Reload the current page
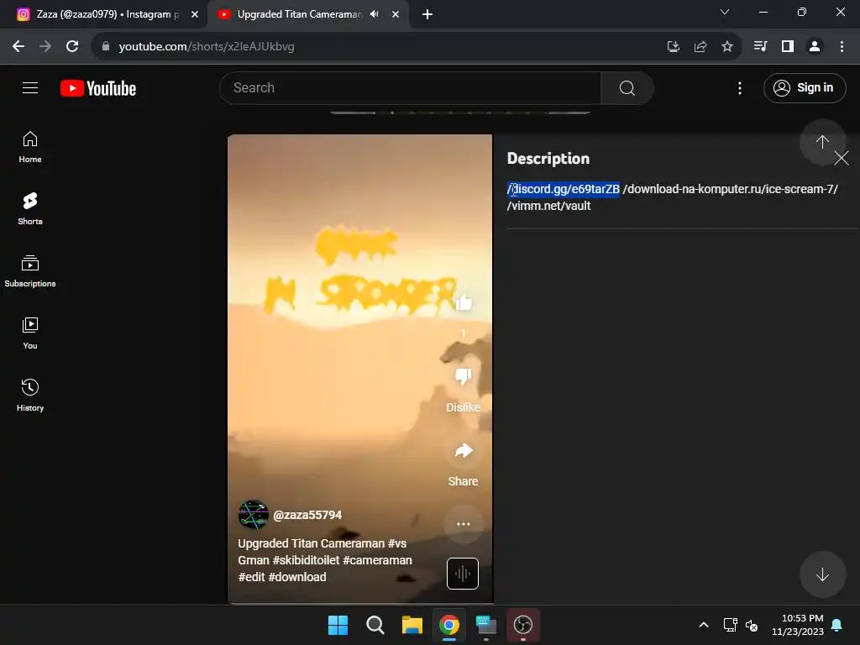The image size is (860, 645). 72,47
